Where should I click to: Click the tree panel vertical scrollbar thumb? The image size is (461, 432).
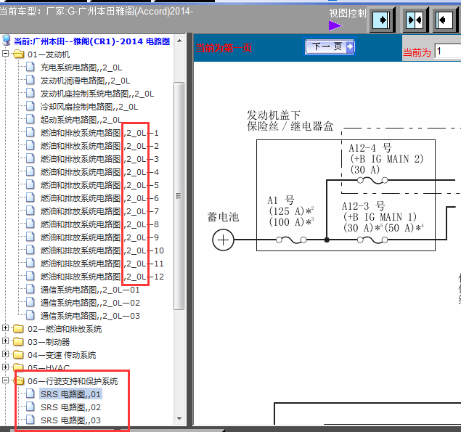179,196
